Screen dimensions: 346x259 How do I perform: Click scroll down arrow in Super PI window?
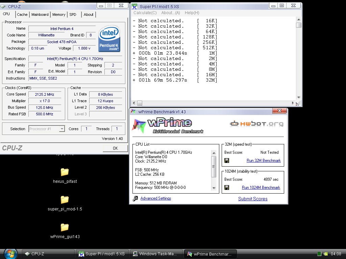(x=299, y=97)
